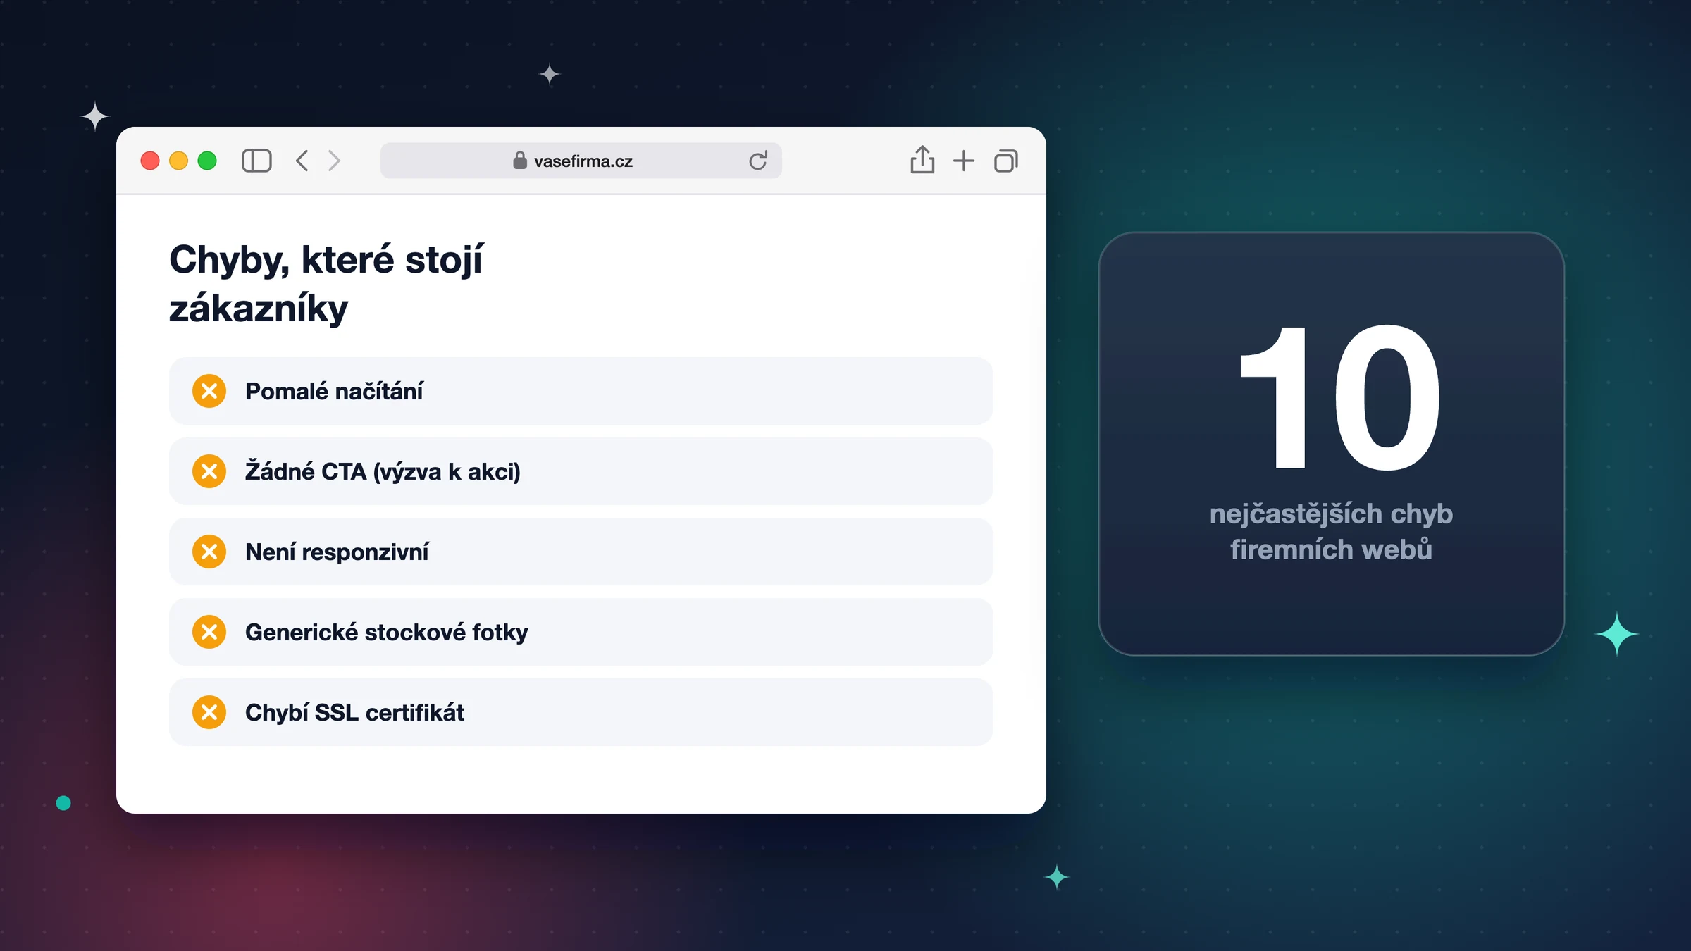Click 'nejčastějších chyb firemních webů' caption
The height and width of the screenshot is (951, 1691).
tap(1332, 531)
